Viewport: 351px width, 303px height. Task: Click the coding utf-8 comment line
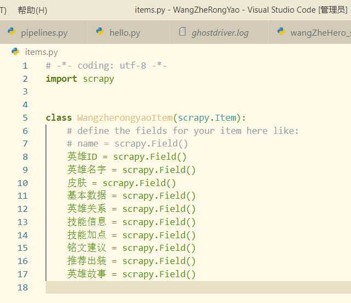pyautogui.click(x=106, y=65)
